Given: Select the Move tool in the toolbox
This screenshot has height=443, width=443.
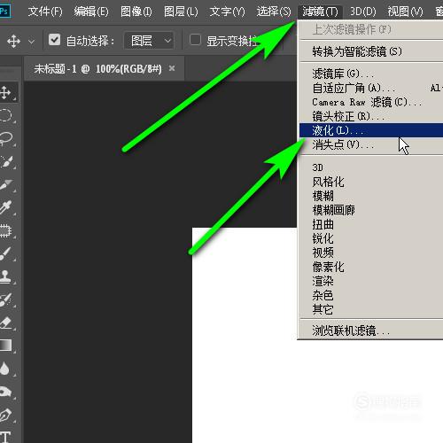Looking at the screenshot, I should click(6, 92).
